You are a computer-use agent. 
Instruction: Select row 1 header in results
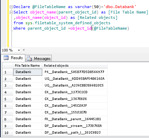[x=8, y=72]
